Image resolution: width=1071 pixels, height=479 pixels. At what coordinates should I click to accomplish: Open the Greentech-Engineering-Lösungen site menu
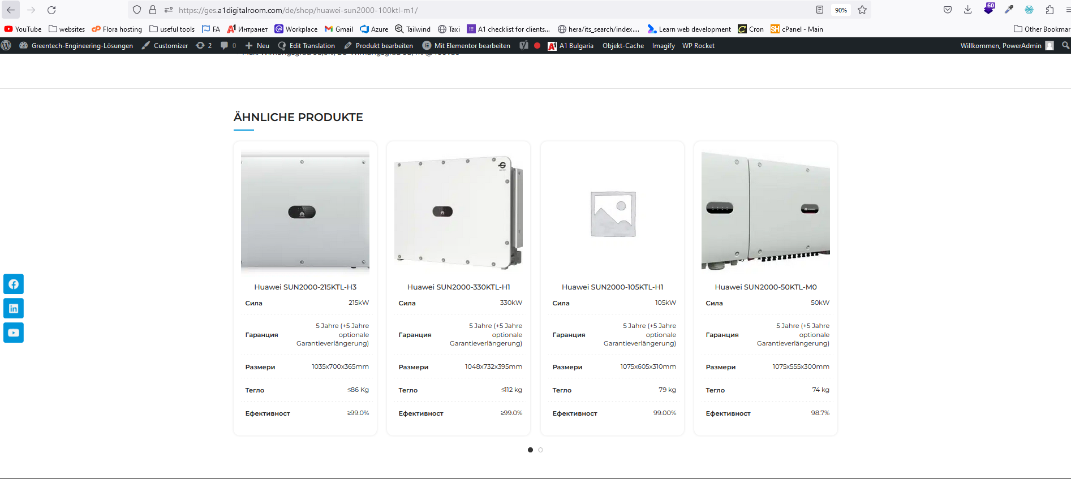76,45
